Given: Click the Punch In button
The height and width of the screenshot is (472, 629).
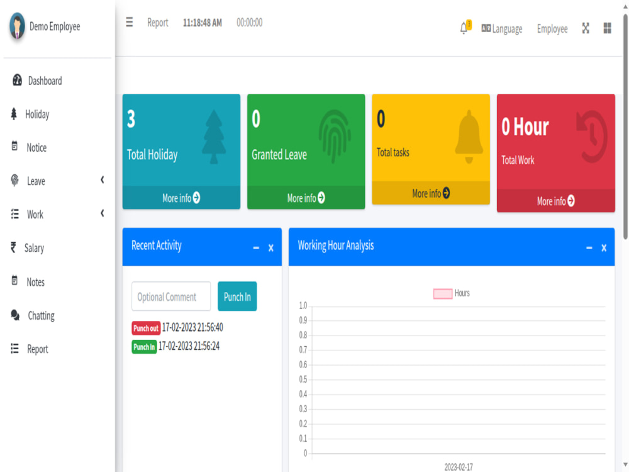Looking at the screenshot, I should pyautogui.click(x=237, y=296).
